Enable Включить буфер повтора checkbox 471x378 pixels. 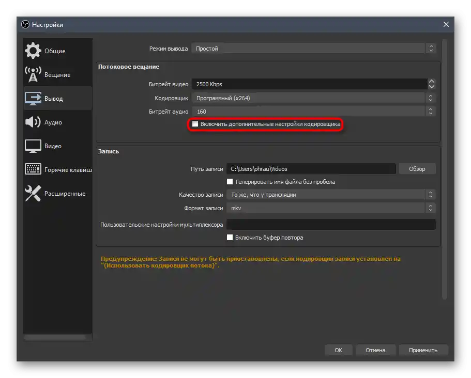230,238
